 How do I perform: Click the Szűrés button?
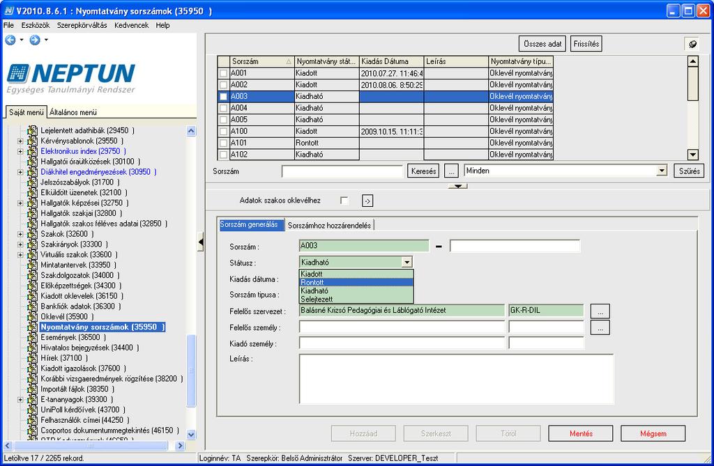(689, 171)
